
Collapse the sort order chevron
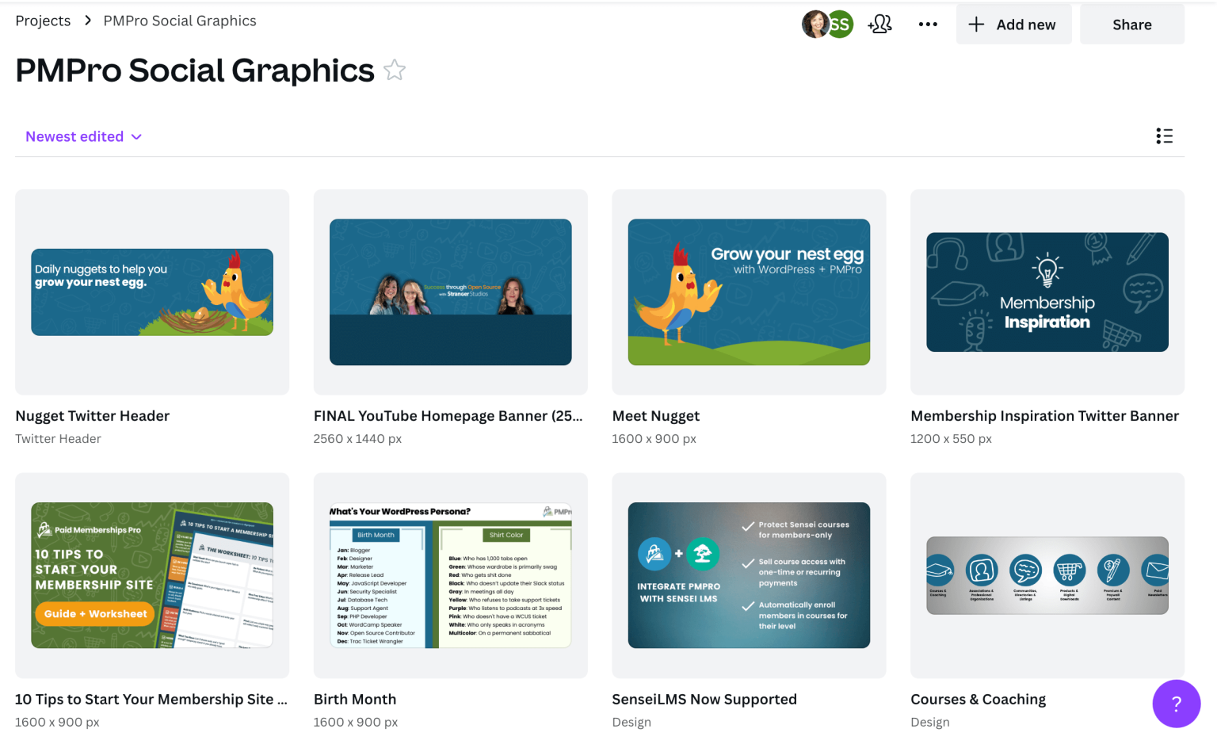tap(137, 136)
